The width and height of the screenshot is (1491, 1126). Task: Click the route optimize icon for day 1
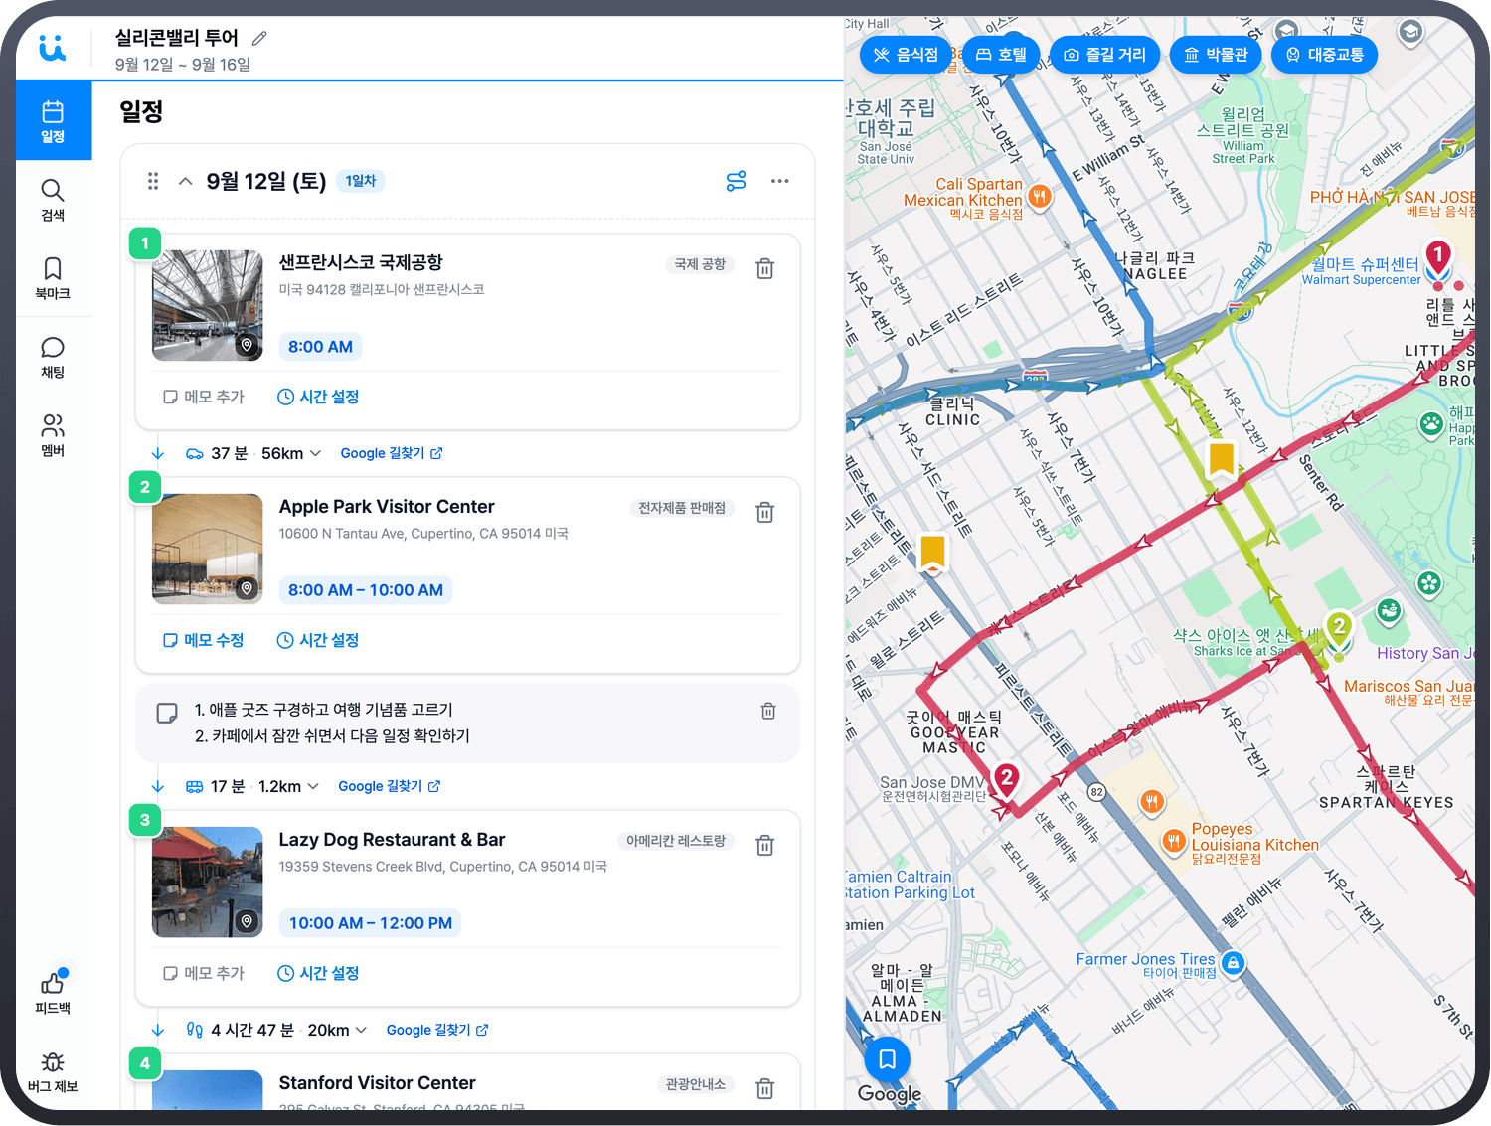click(x=736, y=181)
